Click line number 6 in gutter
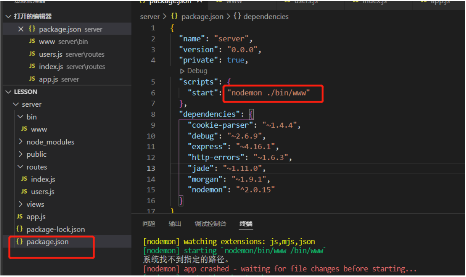The height and width of the screenshot is (277, 466). [153, 93]
